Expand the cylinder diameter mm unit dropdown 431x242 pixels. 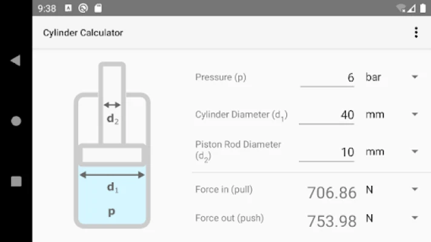392,114
